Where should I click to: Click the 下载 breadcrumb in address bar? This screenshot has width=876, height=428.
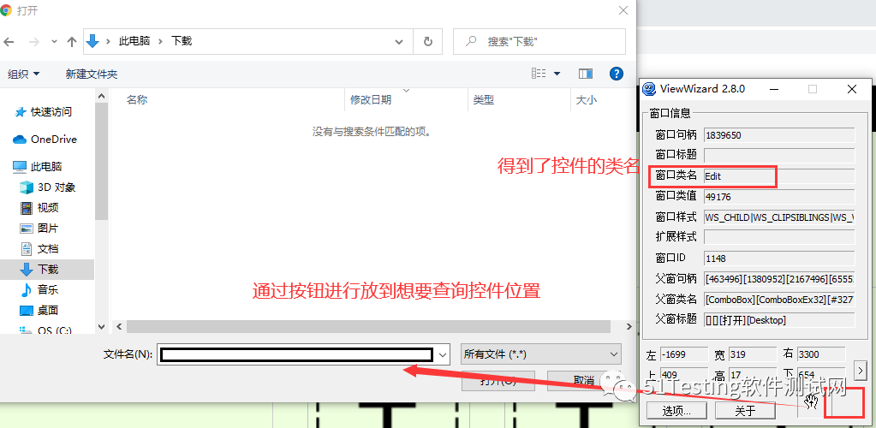pos(182,41)
